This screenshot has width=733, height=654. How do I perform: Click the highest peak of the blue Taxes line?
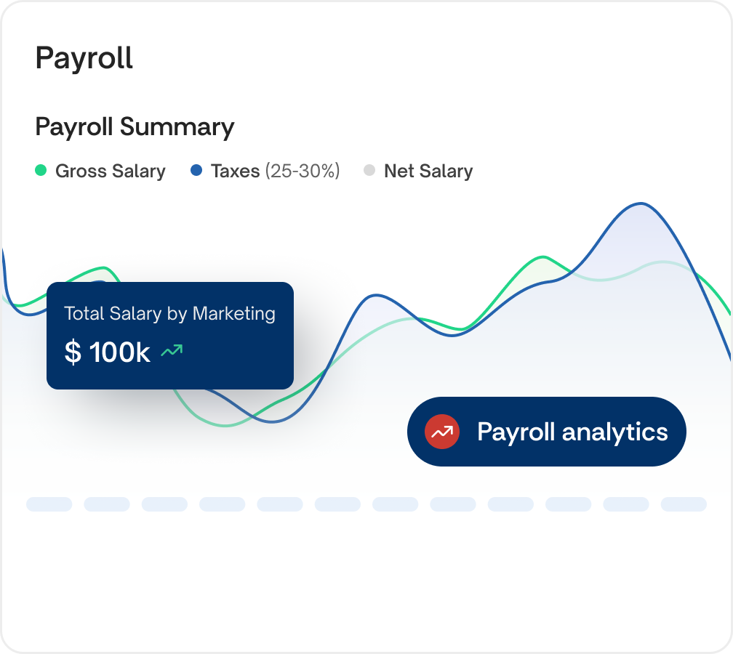click(x=641, y=203)
